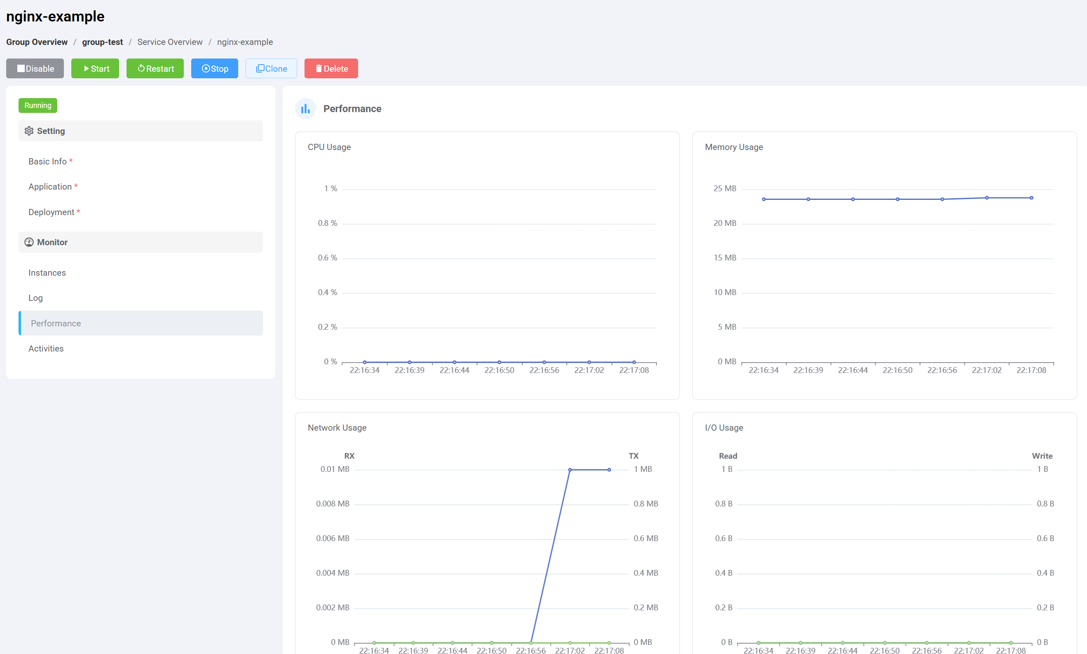This screenshot has width=1087, height=654.
Task: Click the copy icon on Clone
Action: 260,68
